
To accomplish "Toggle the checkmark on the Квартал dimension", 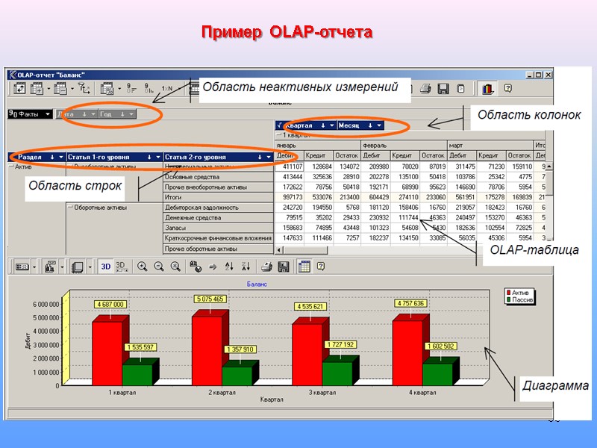I will point(280,125).
